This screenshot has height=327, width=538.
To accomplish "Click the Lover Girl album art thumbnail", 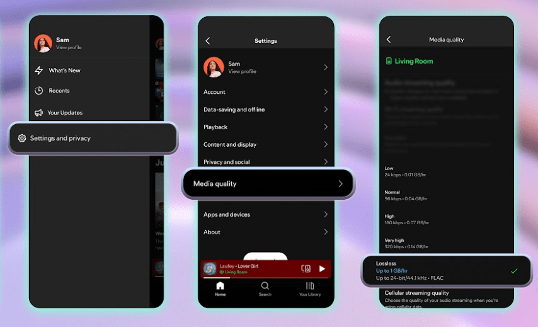I will click(210, 268).
